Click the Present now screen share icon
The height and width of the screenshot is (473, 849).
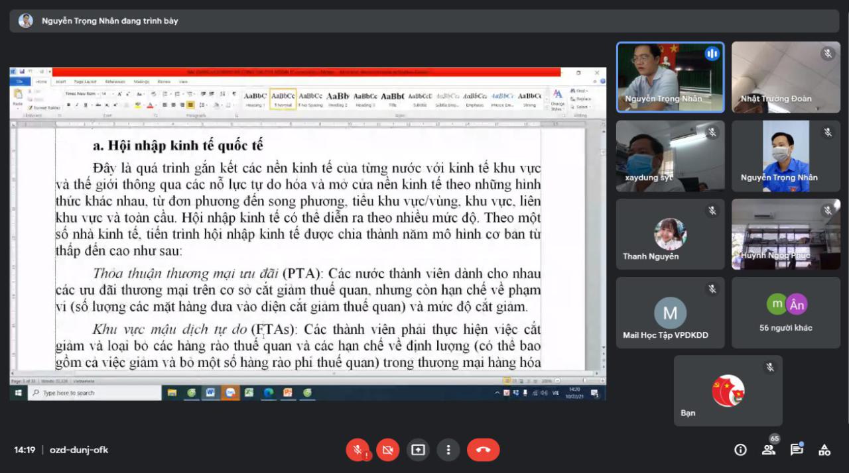point(418,450)
